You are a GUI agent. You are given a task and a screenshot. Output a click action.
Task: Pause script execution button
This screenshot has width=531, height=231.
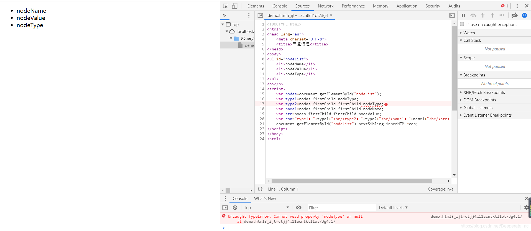(463, 15)
